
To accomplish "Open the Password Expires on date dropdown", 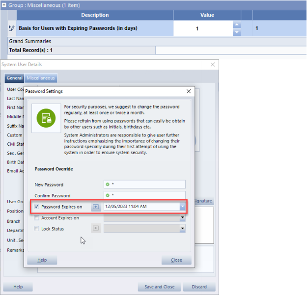I will click(x=183, y=207).
